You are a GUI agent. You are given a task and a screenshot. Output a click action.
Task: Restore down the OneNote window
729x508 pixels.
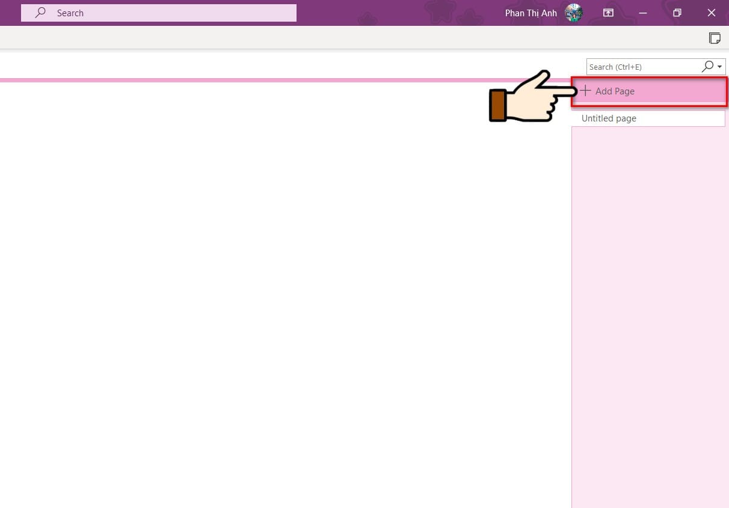pyautogui.click(x=677, y=13)
